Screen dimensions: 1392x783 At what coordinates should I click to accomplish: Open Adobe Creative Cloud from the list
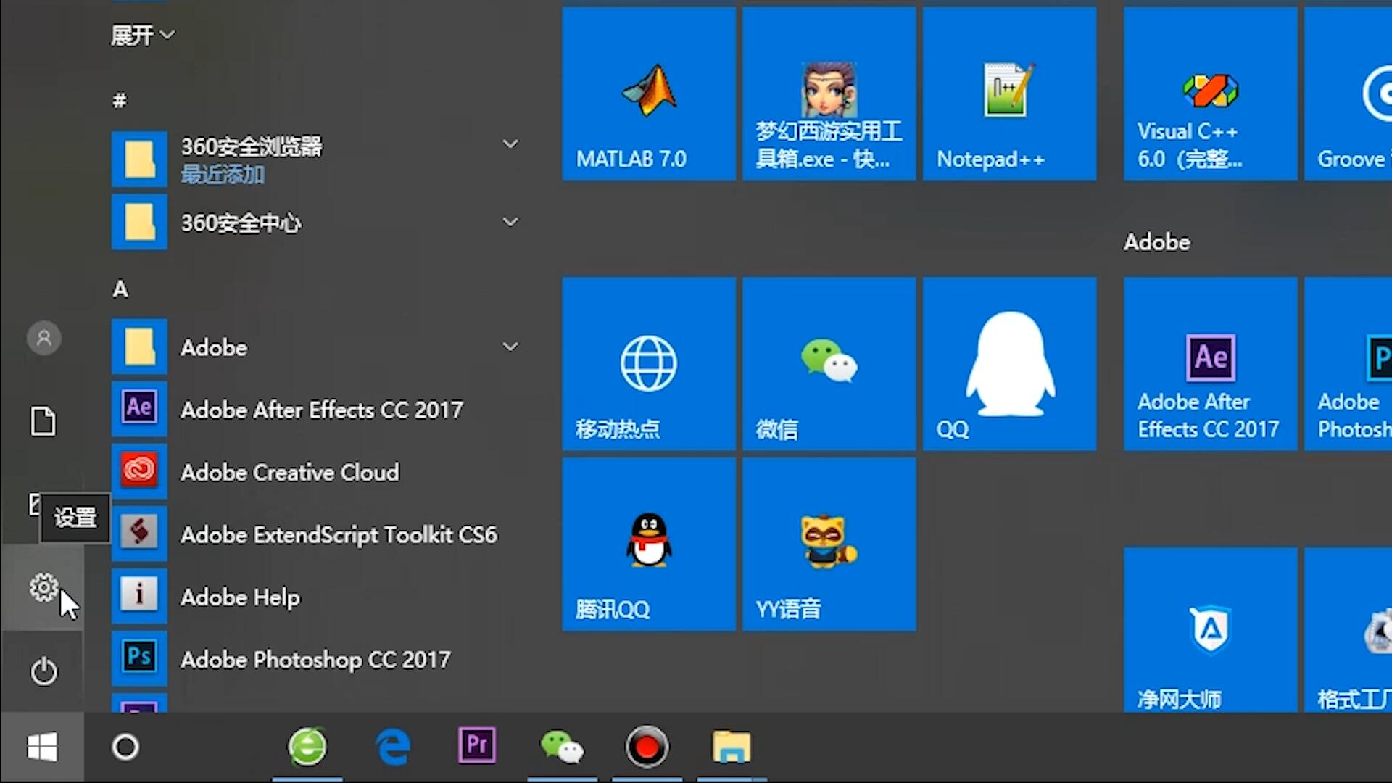tap(290, 473)
